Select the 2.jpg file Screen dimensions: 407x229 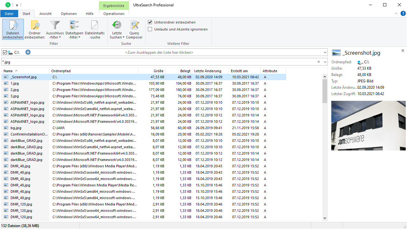(15, 90)
